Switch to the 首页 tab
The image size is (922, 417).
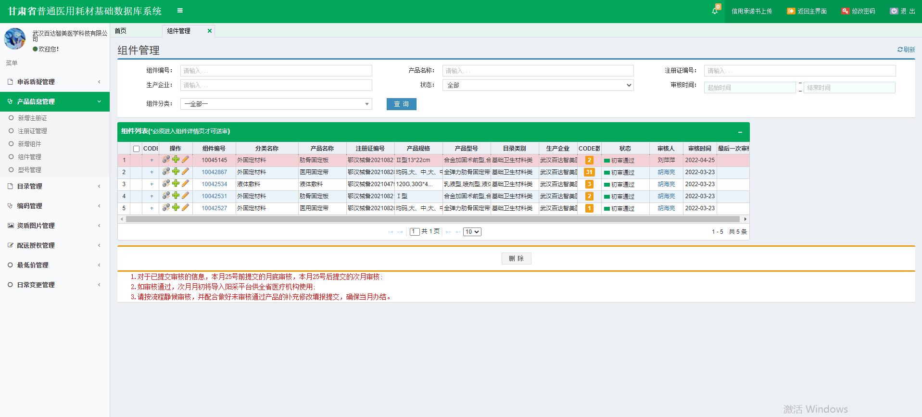point(121,31)
